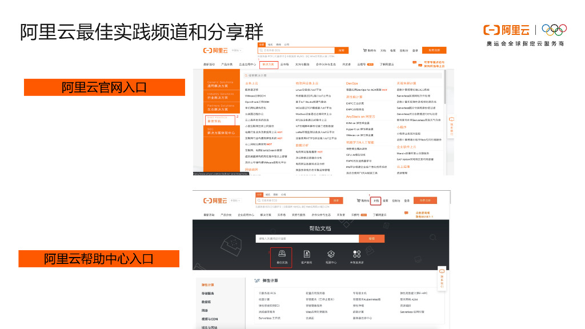Focus the ECS search field in the official-site header
Viewport: 585px width, 329px height.
tap(296, 50)
